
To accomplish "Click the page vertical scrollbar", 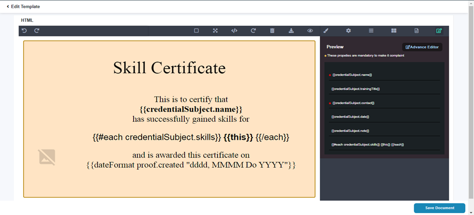I will tap(471, 103).
